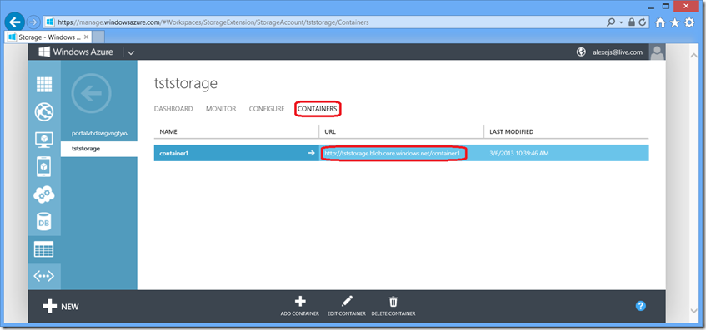
Task: Open Mobile Services phone icon in sidebar
Action: [44, 167]
